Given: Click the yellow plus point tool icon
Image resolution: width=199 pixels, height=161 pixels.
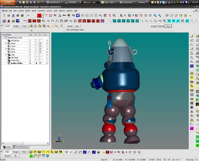Looking at the screenshot, I should [x=48, y=26].
